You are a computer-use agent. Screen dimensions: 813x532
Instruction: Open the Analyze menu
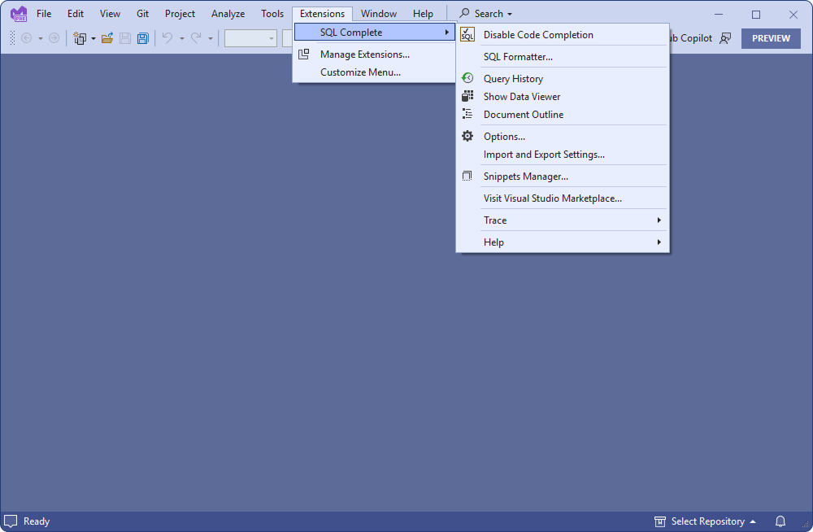(x=228, y=14)
